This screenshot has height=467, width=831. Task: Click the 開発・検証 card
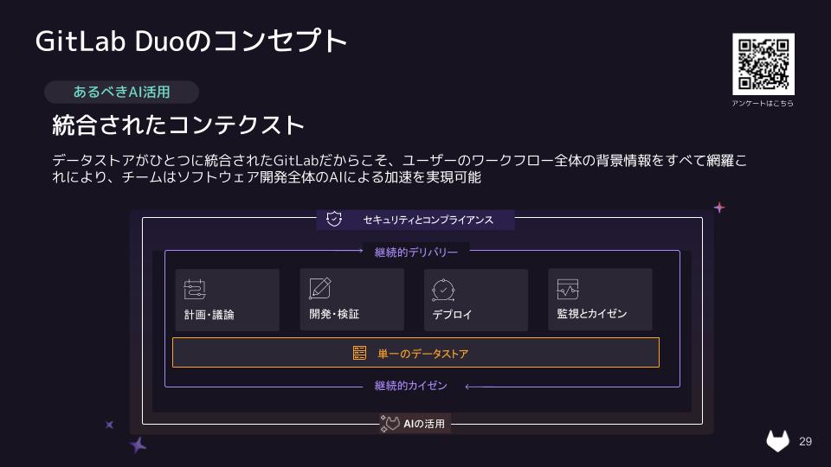pyautogui.click(x=352, y=300)
